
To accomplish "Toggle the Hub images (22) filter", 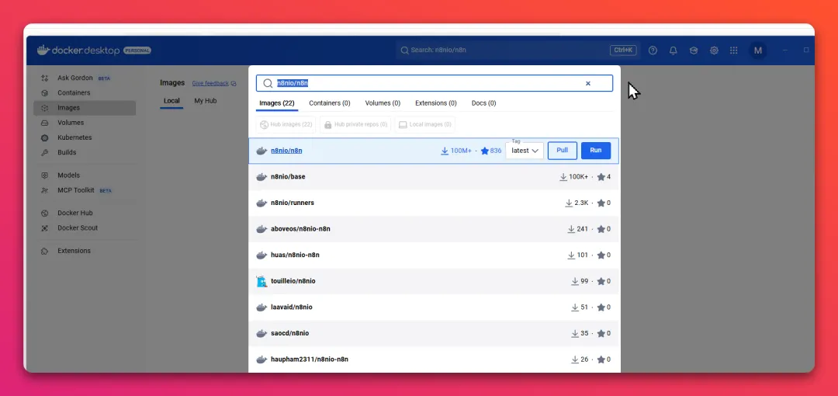I will pos(286,125).
